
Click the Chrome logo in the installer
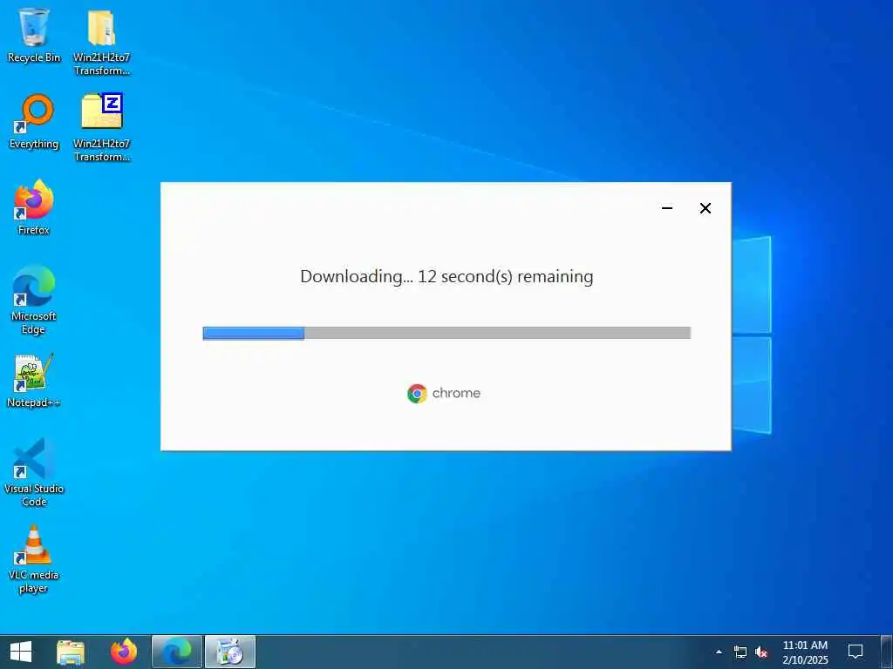coord(444,393)
